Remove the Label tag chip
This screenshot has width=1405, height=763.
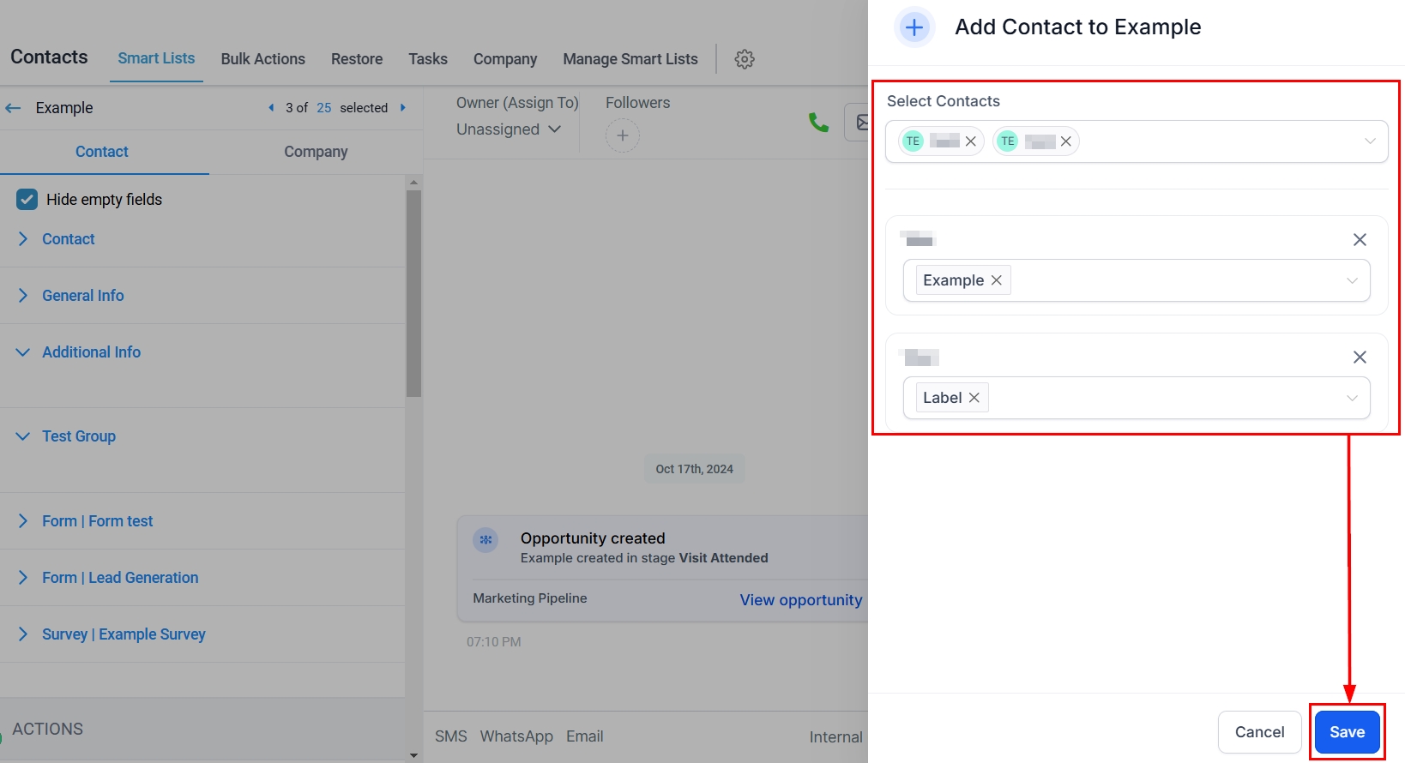(x=974, y=398)
